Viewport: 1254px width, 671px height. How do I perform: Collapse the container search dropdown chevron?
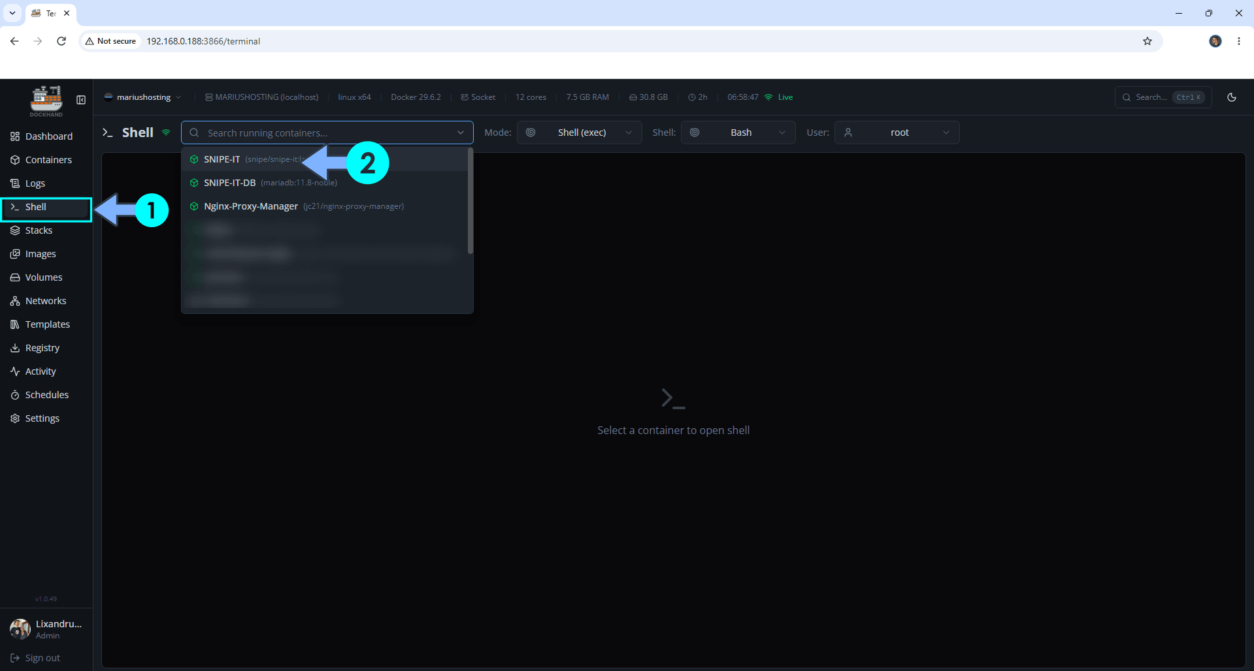(461, 133)
